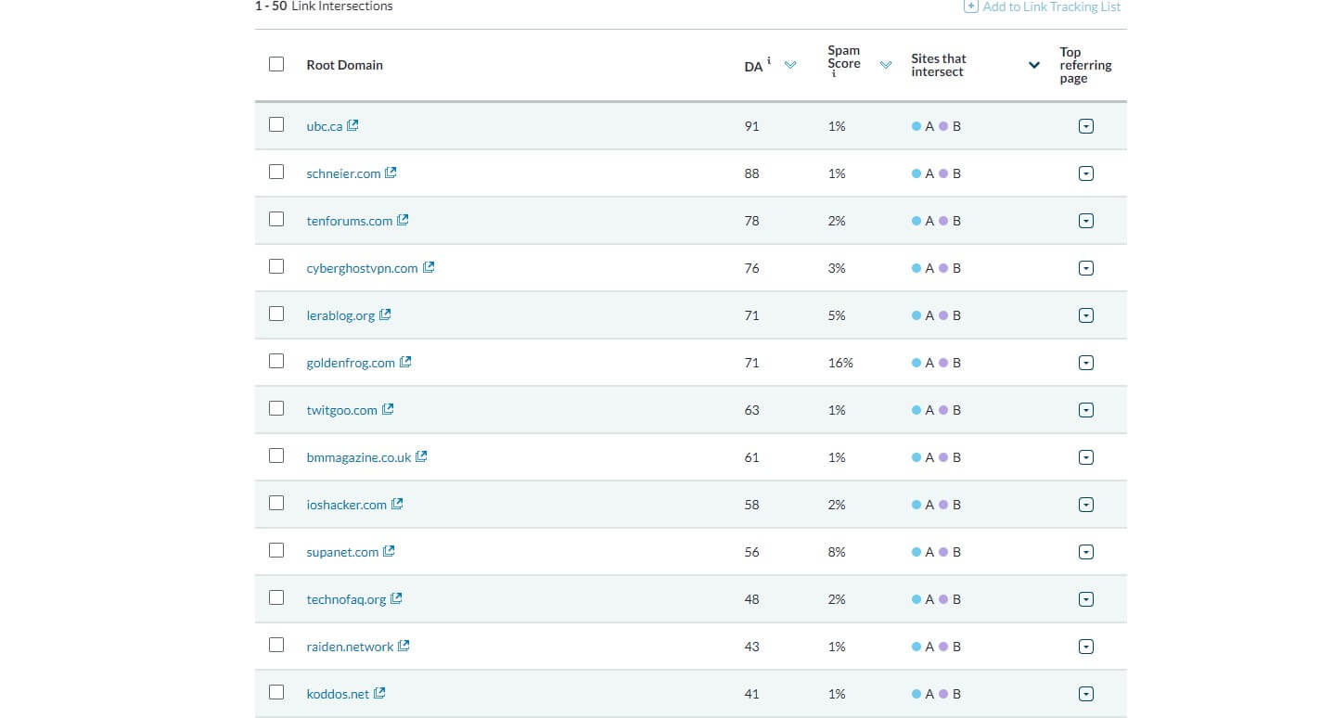Open the ubc.ca domain link
1333x718 pixels.
click(x=325, y=126)
